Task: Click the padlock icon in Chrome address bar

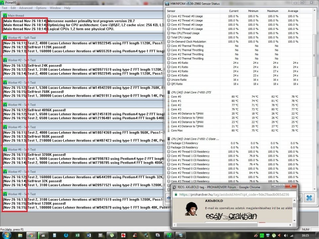Action: pos(176,195)
